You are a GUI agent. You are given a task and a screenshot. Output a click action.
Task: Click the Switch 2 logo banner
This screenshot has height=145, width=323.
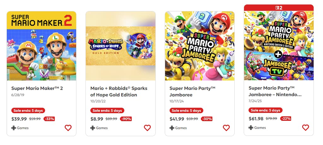point(279,7)
